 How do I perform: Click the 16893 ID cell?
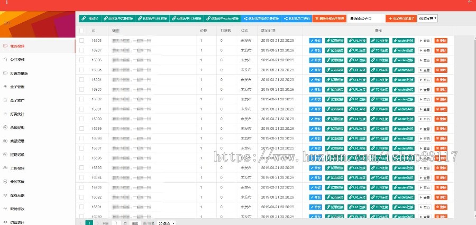coord(97,187)
